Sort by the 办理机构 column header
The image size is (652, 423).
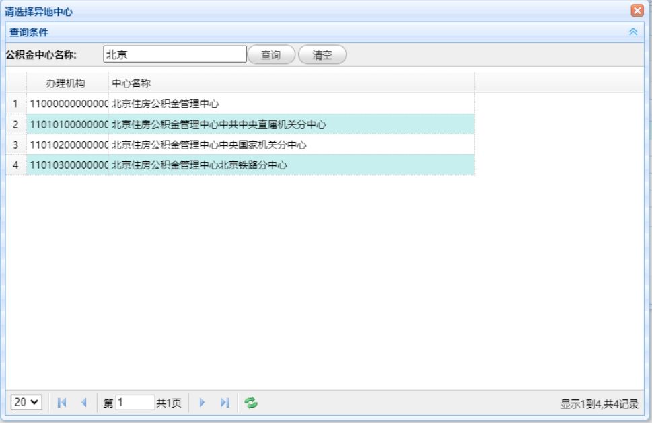point(67,83)
